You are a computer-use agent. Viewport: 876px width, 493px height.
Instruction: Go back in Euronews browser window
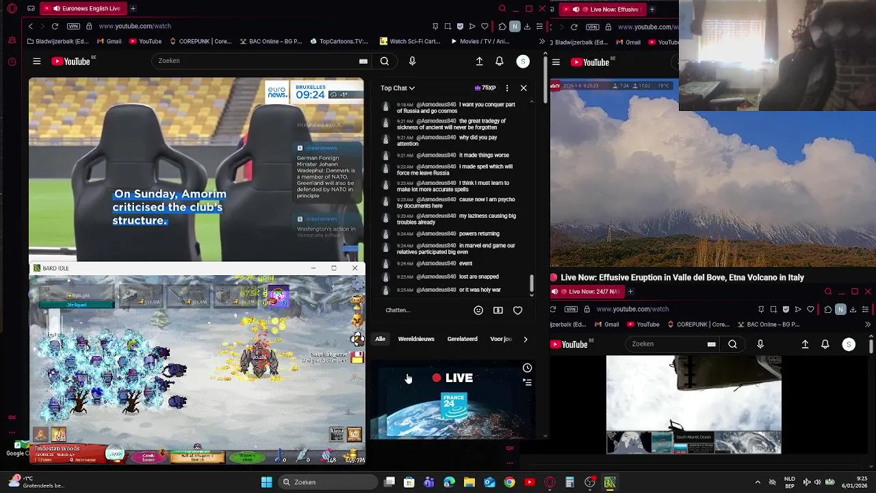(30, 26)
